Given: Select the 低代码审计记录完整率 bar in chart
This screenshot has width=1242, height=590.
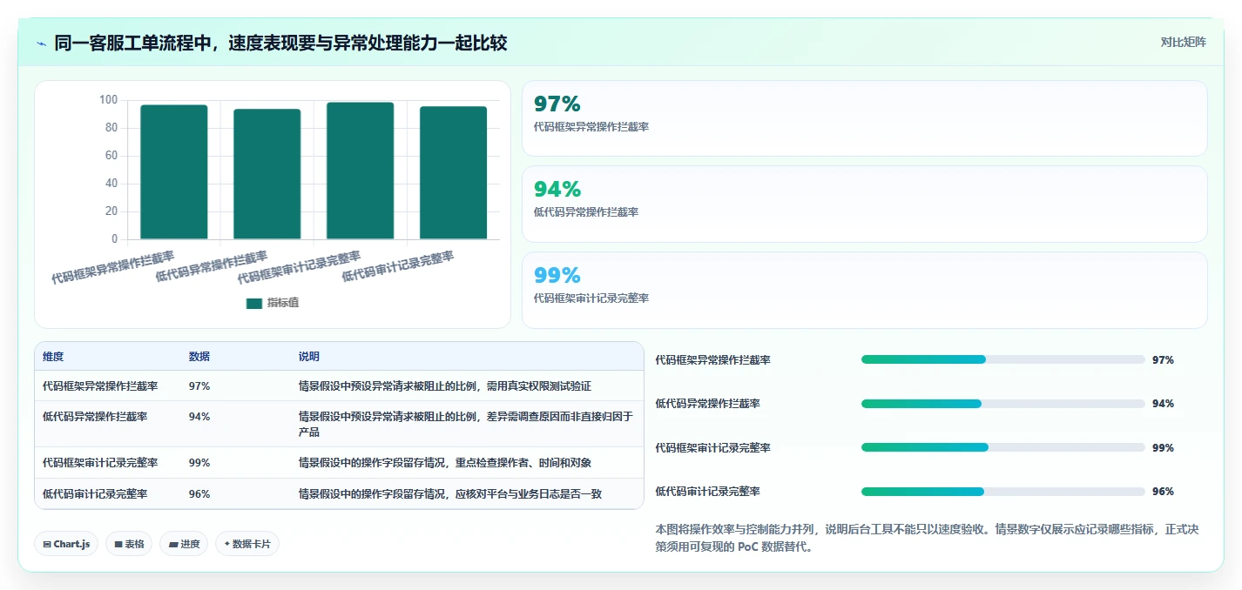Looking at the screenshot, I should 454,173.
